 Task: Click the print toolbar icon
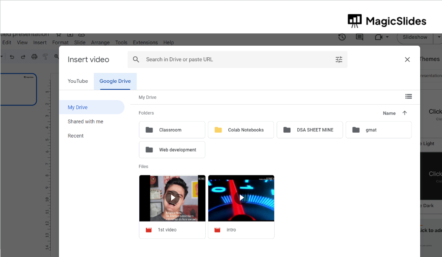tap(34, 57)
